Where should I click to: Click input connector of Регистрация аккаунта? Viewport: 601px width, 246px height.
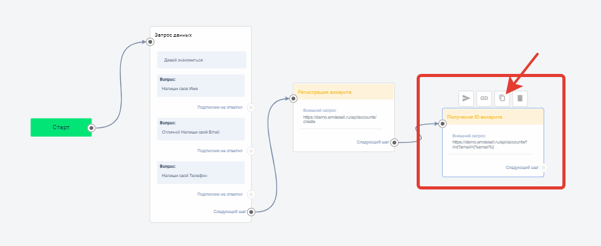(x=293, y=99)
